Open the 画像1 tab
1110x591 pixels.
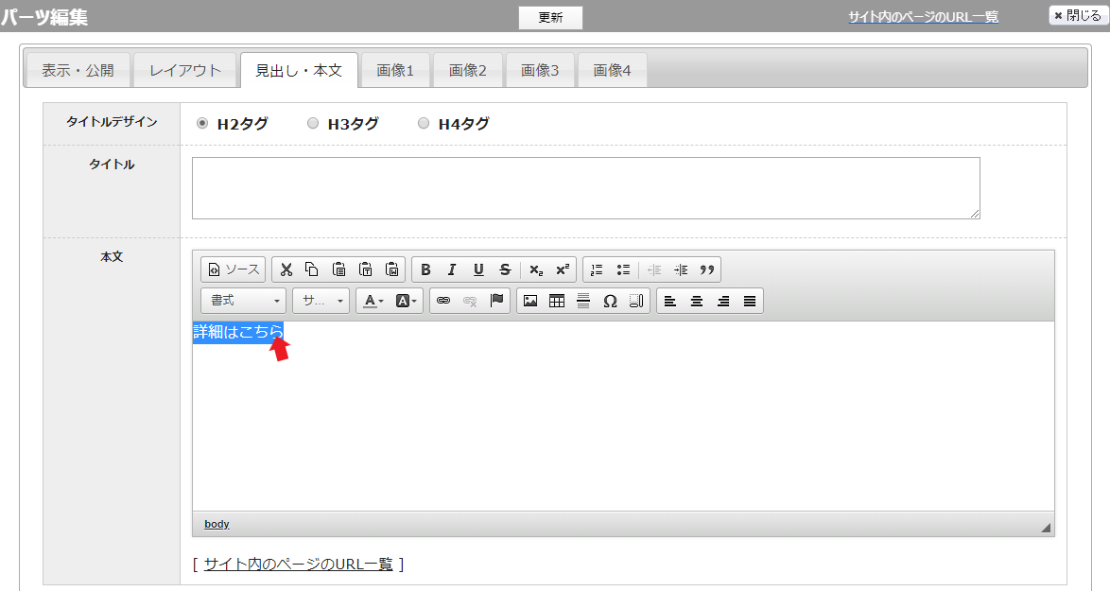(395, 70)
